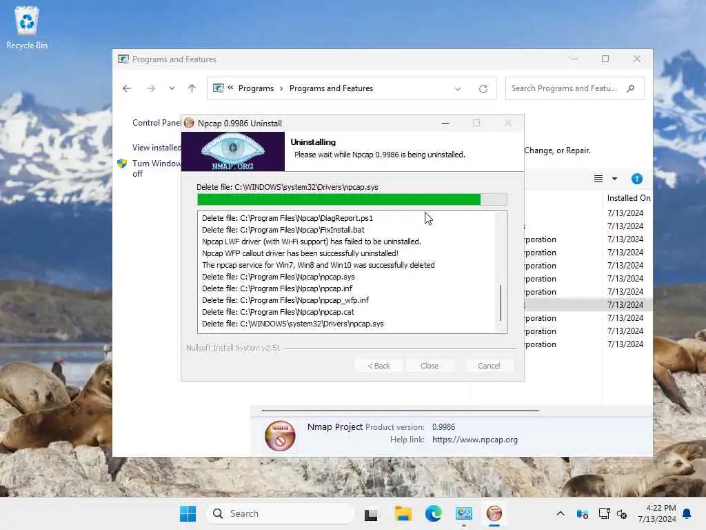Click the shield icon beside Turn Windows features

tap(122, 163)
